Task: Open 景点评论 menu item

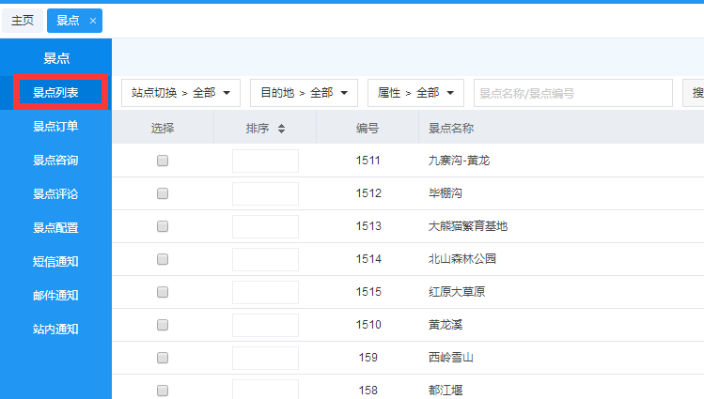Action: tap(55, 194)
